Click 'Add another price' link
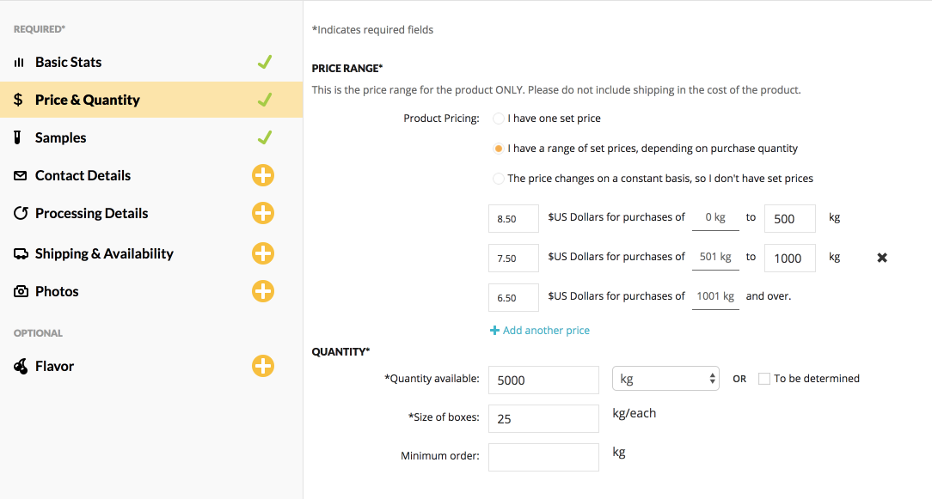Viewport: 932px width, 499px height. click(x=540, y=331)
